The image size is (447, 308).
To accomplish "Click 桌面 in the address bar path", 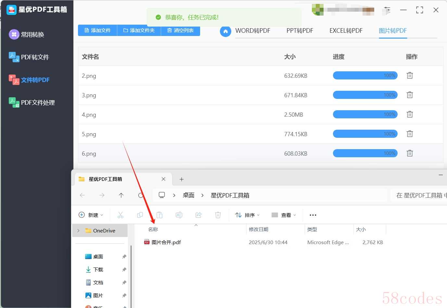I will coord(188,195).
